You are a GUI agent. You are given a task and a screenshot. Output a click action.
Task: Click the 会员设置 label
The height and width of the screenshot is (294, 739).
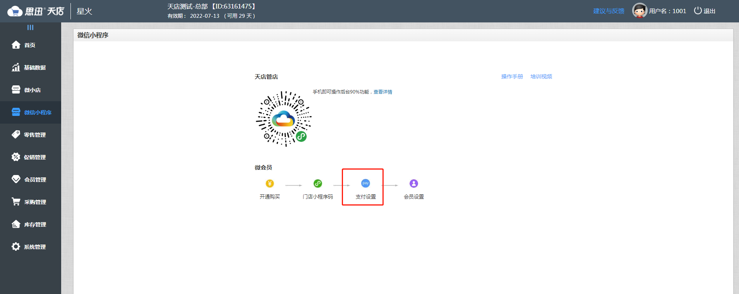point(414,197)
